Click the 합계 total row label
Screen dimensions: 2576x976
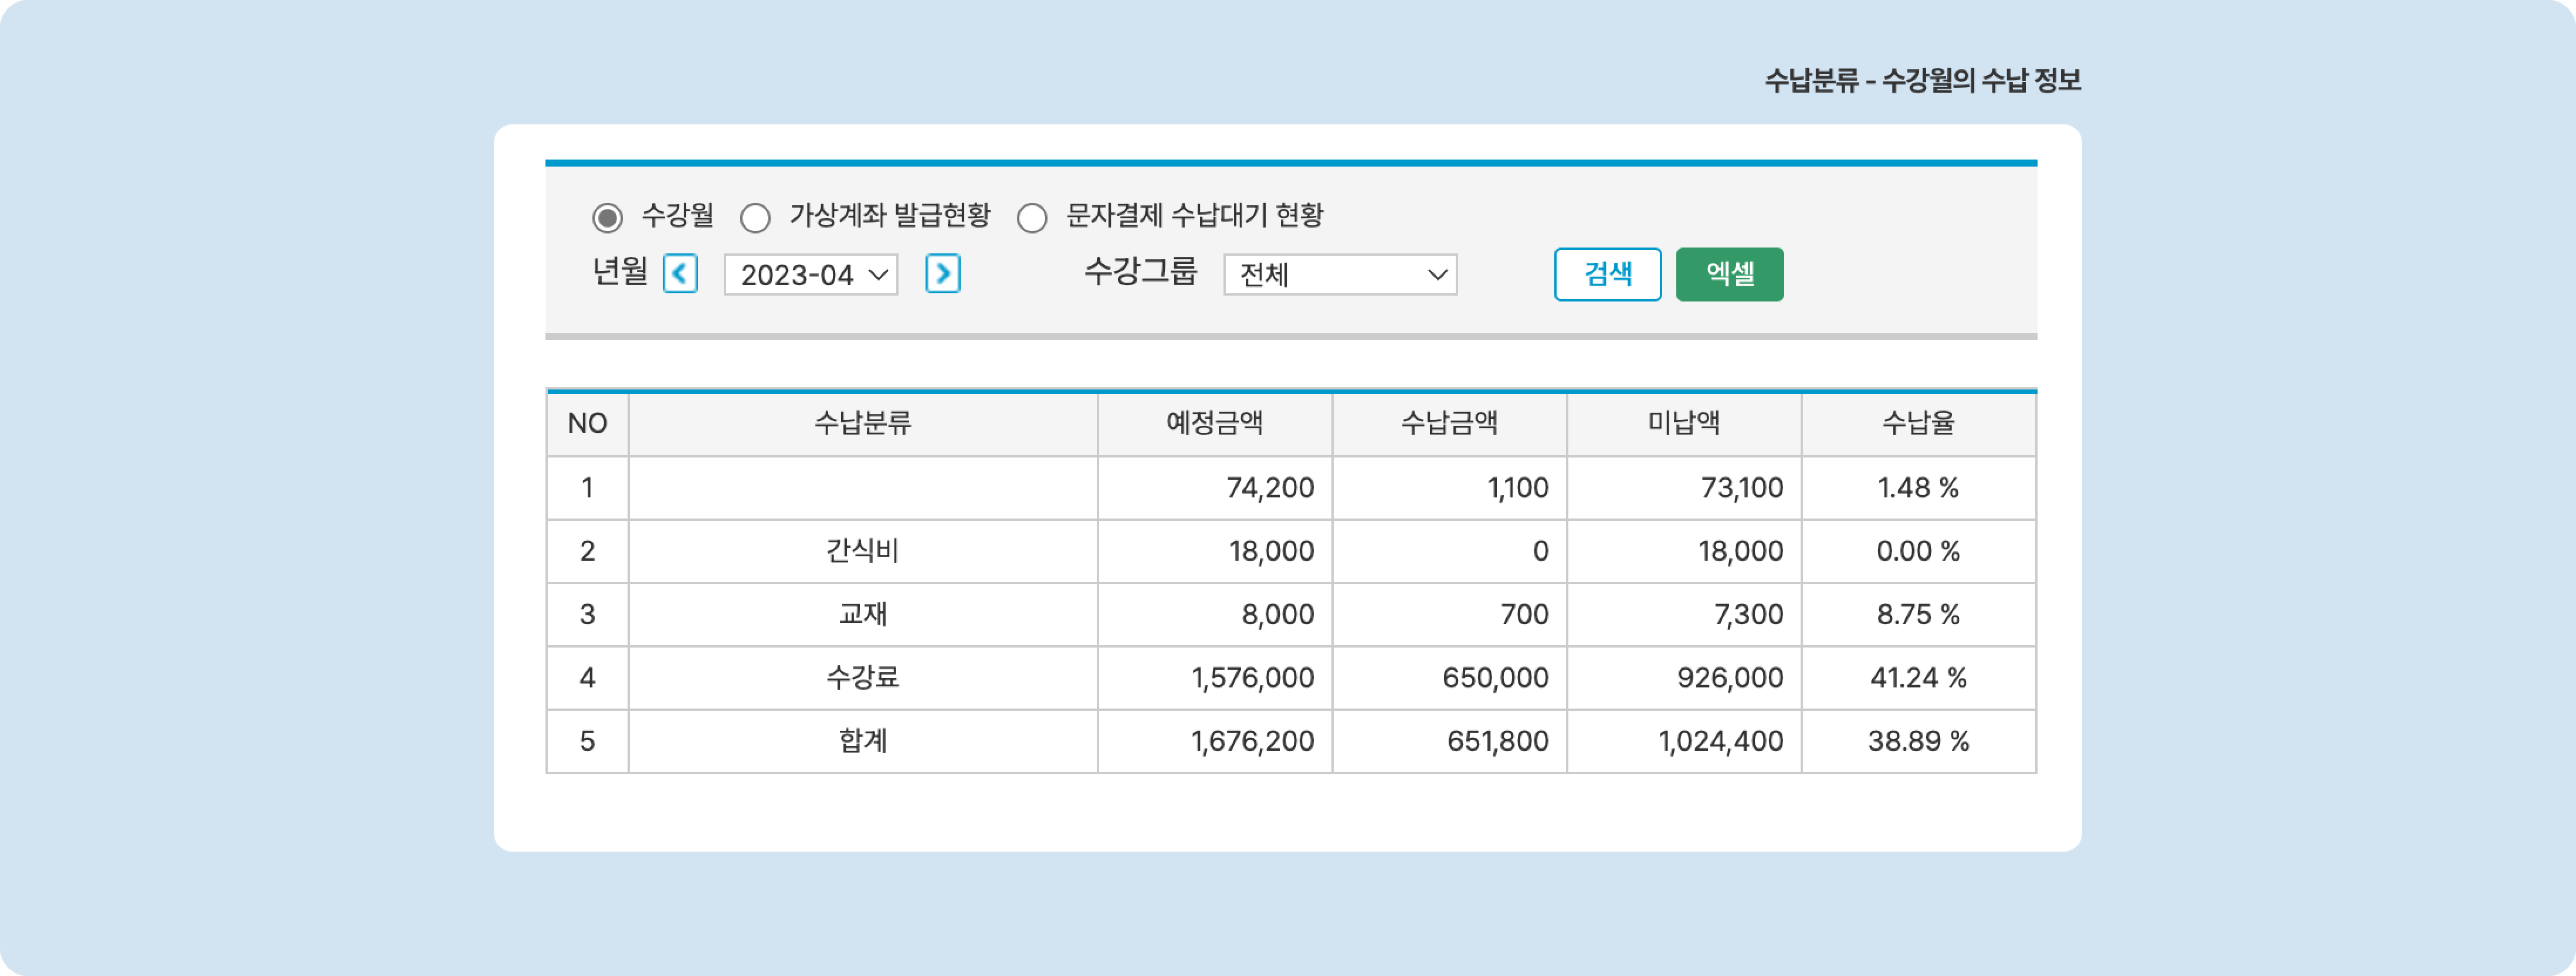[862, 741]
